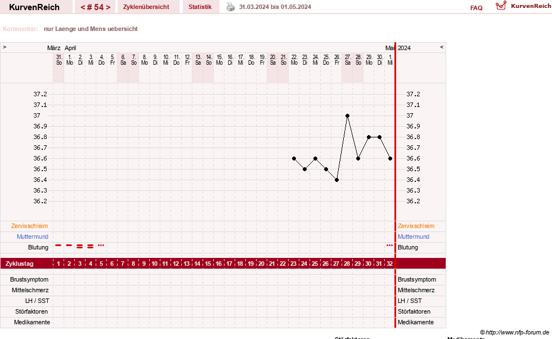Click the KurvenReich title tab
This screenshot has width=552, height=339.
(34, 7)
